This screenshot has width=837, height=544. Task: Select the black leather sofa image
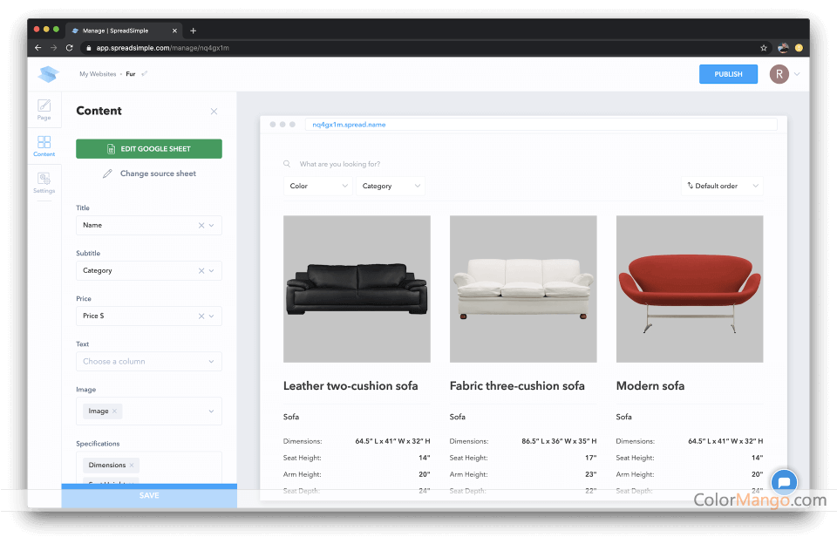coord(357,289)
